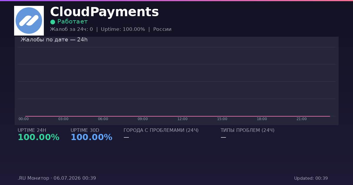
Task: Click the Работает status label
Action: click(x=72, y=22)
